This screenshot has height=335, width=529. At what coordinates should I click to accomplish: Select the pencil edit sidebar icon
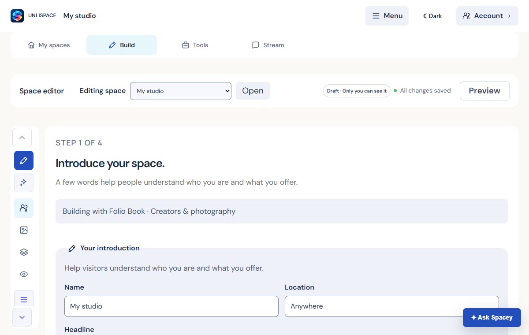24,160
